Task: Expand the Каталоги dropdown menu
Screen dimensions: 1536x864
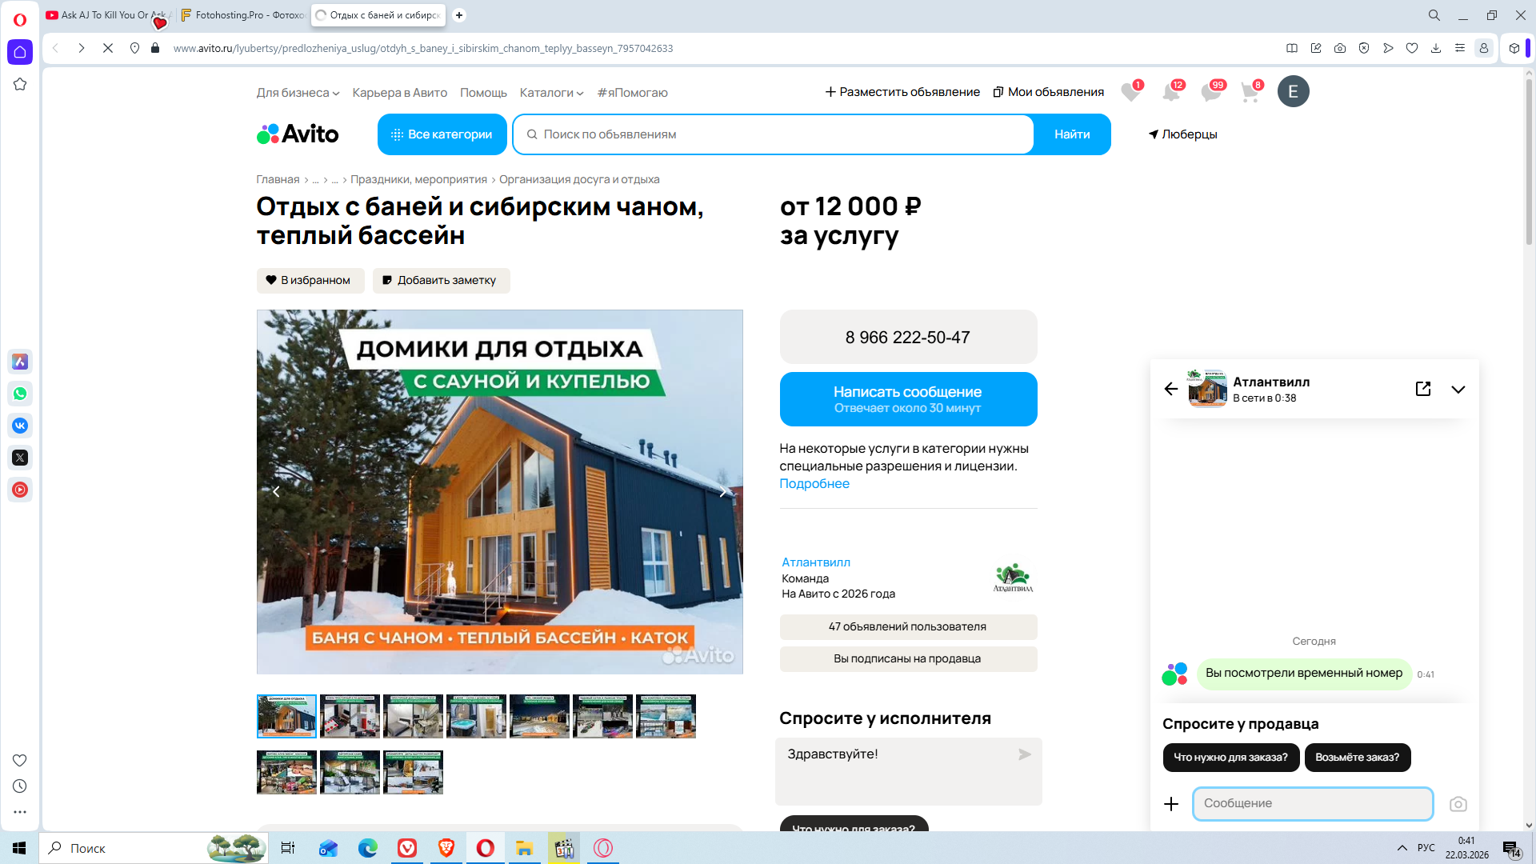Action: 551,93
